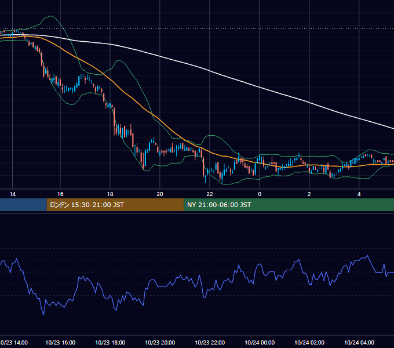Click hour label 2 on time axis
Screen dimensions: 394x348
[309, 194]
